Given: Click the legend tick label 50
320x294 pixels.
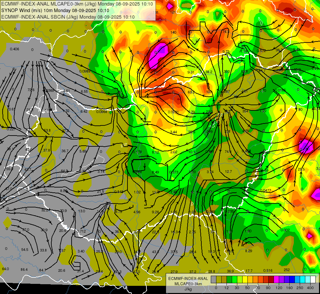Looking at the screenshot, I should 247,288.
